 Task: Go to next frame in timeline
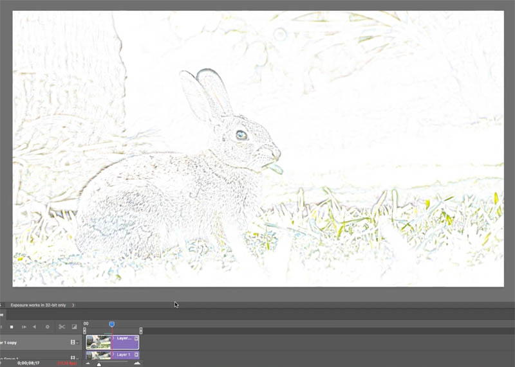point(24,327)
